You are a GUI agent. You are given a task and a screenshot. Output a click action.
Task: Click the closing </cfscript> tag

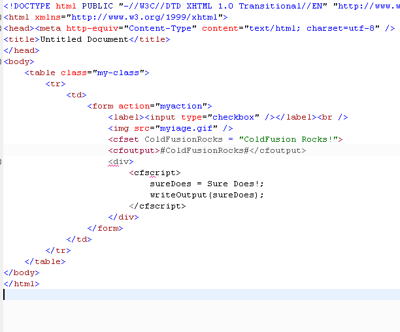pyautogui.click(x=158, y=206)
